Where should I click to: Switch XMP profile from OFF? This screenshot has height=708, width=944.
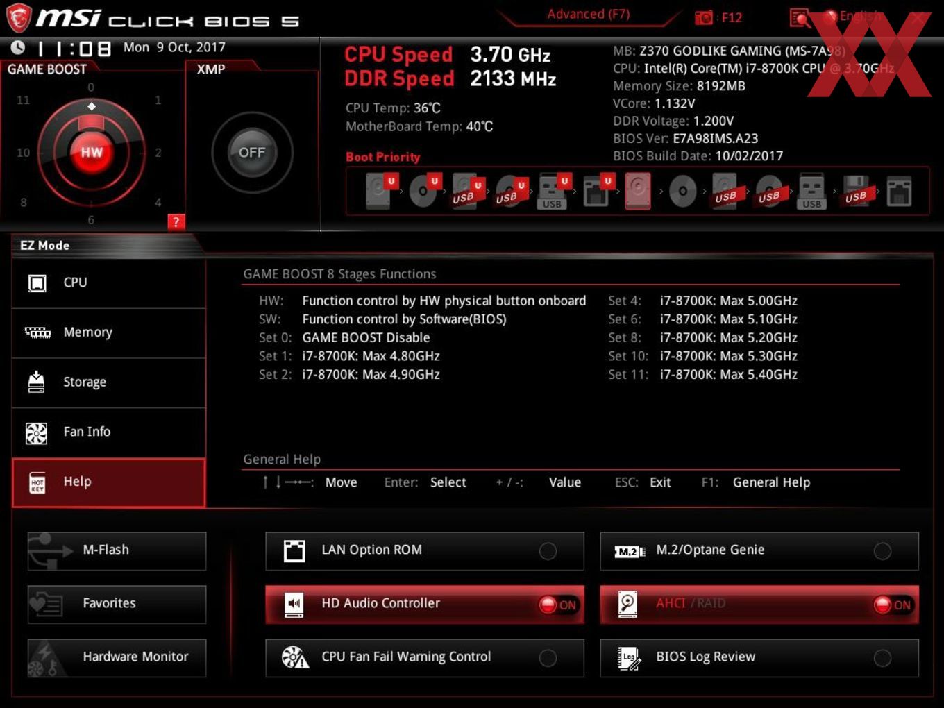pyautogui.click(x=252, y=152)
